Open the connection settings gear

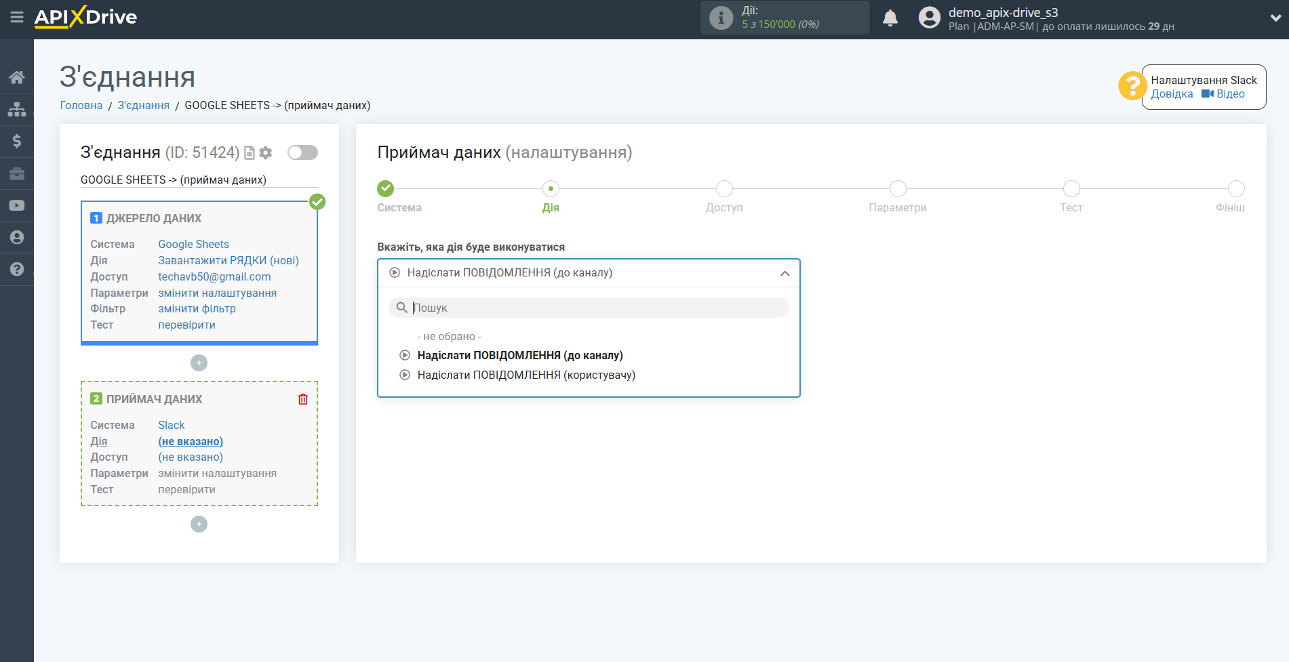[x=266, y=153]
